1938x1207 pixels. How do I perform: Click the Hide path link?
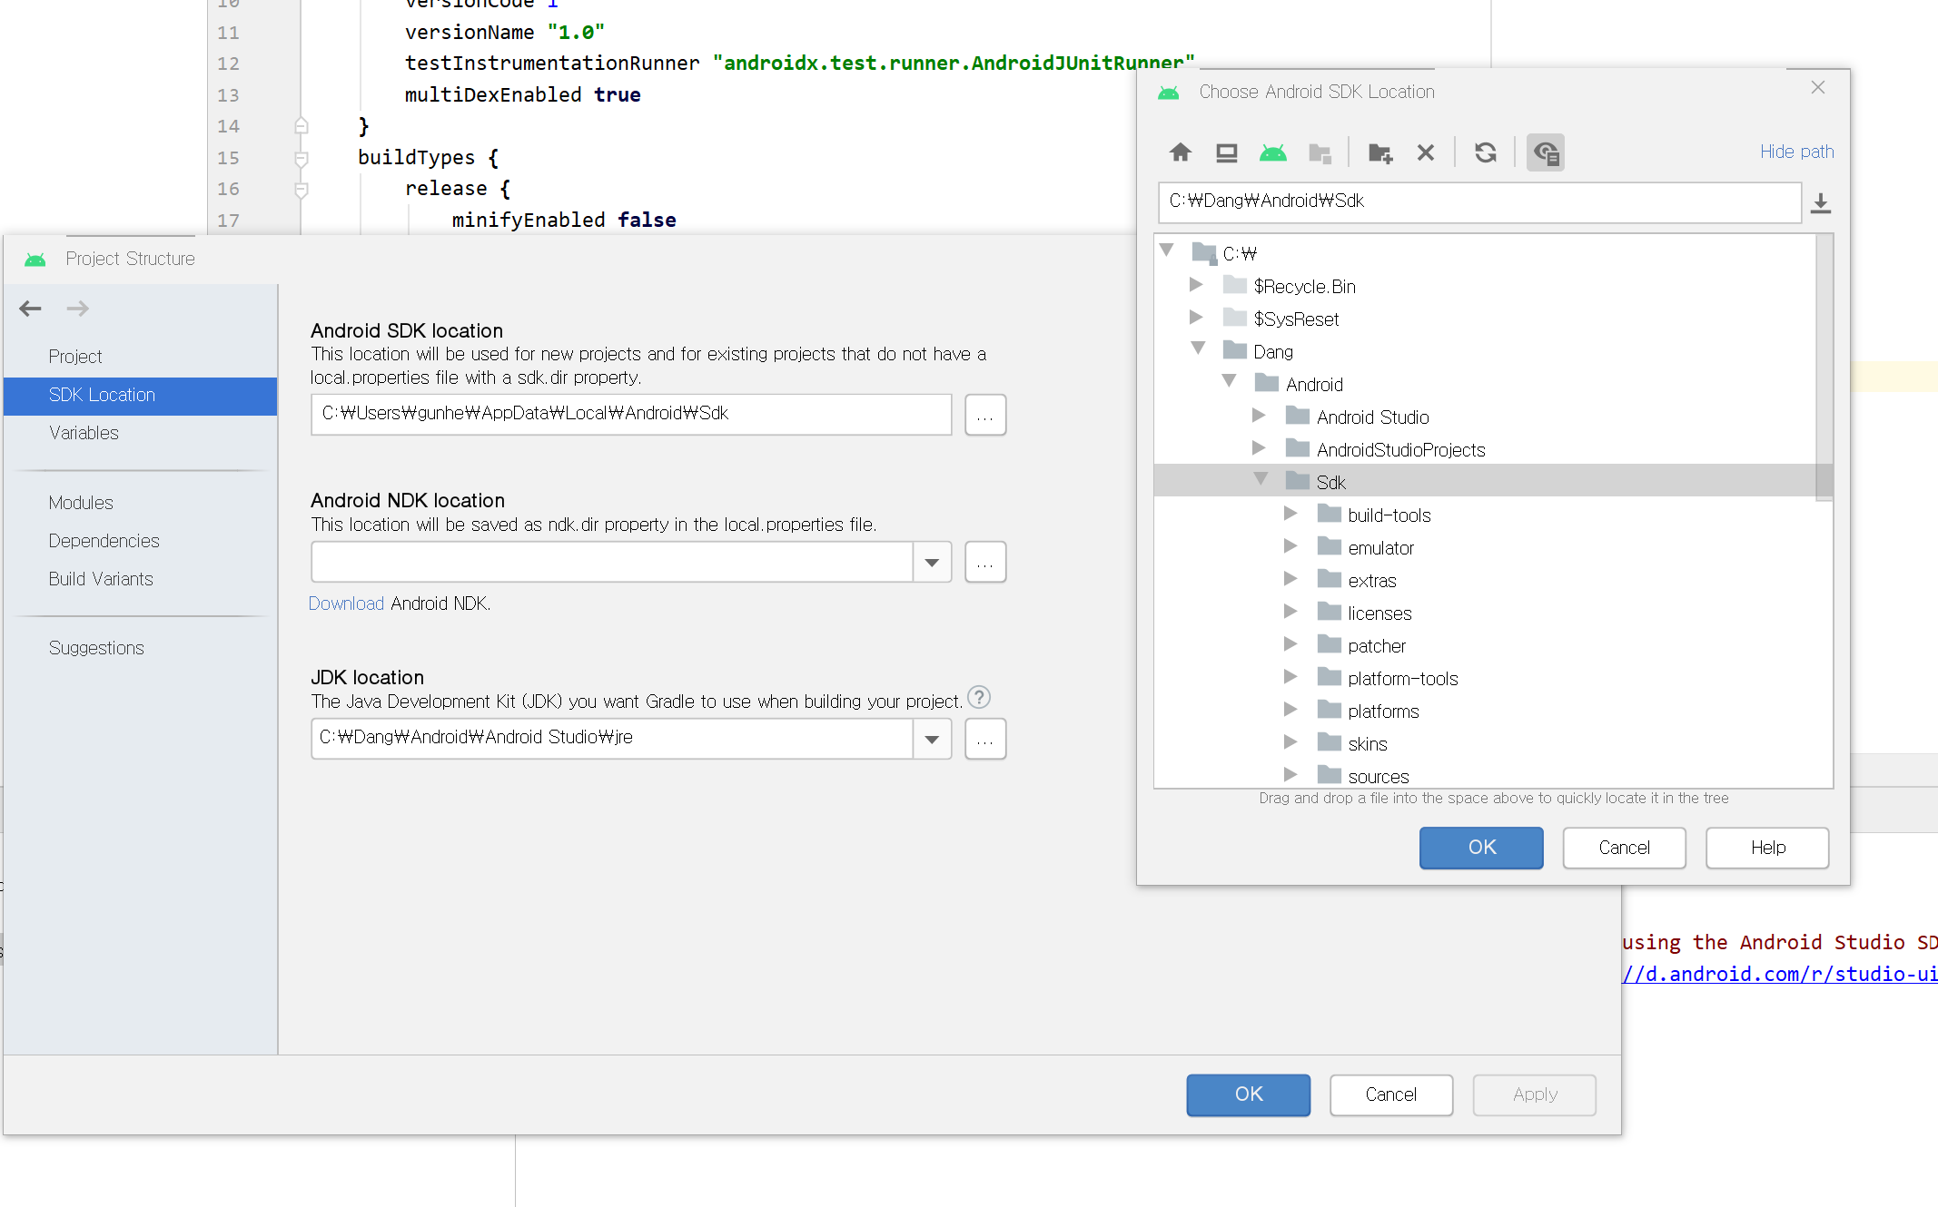[x=1795, y=152]
